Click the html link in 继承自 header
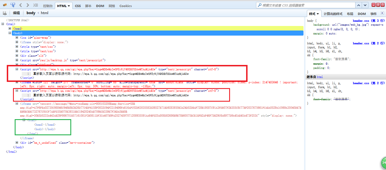Image resolution: width=386 pixels, height=170 pixels. pos(320,77)
